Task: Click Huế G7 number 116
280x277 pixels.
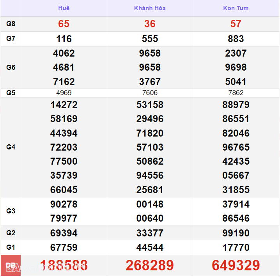Action: [x=64, y=39]
